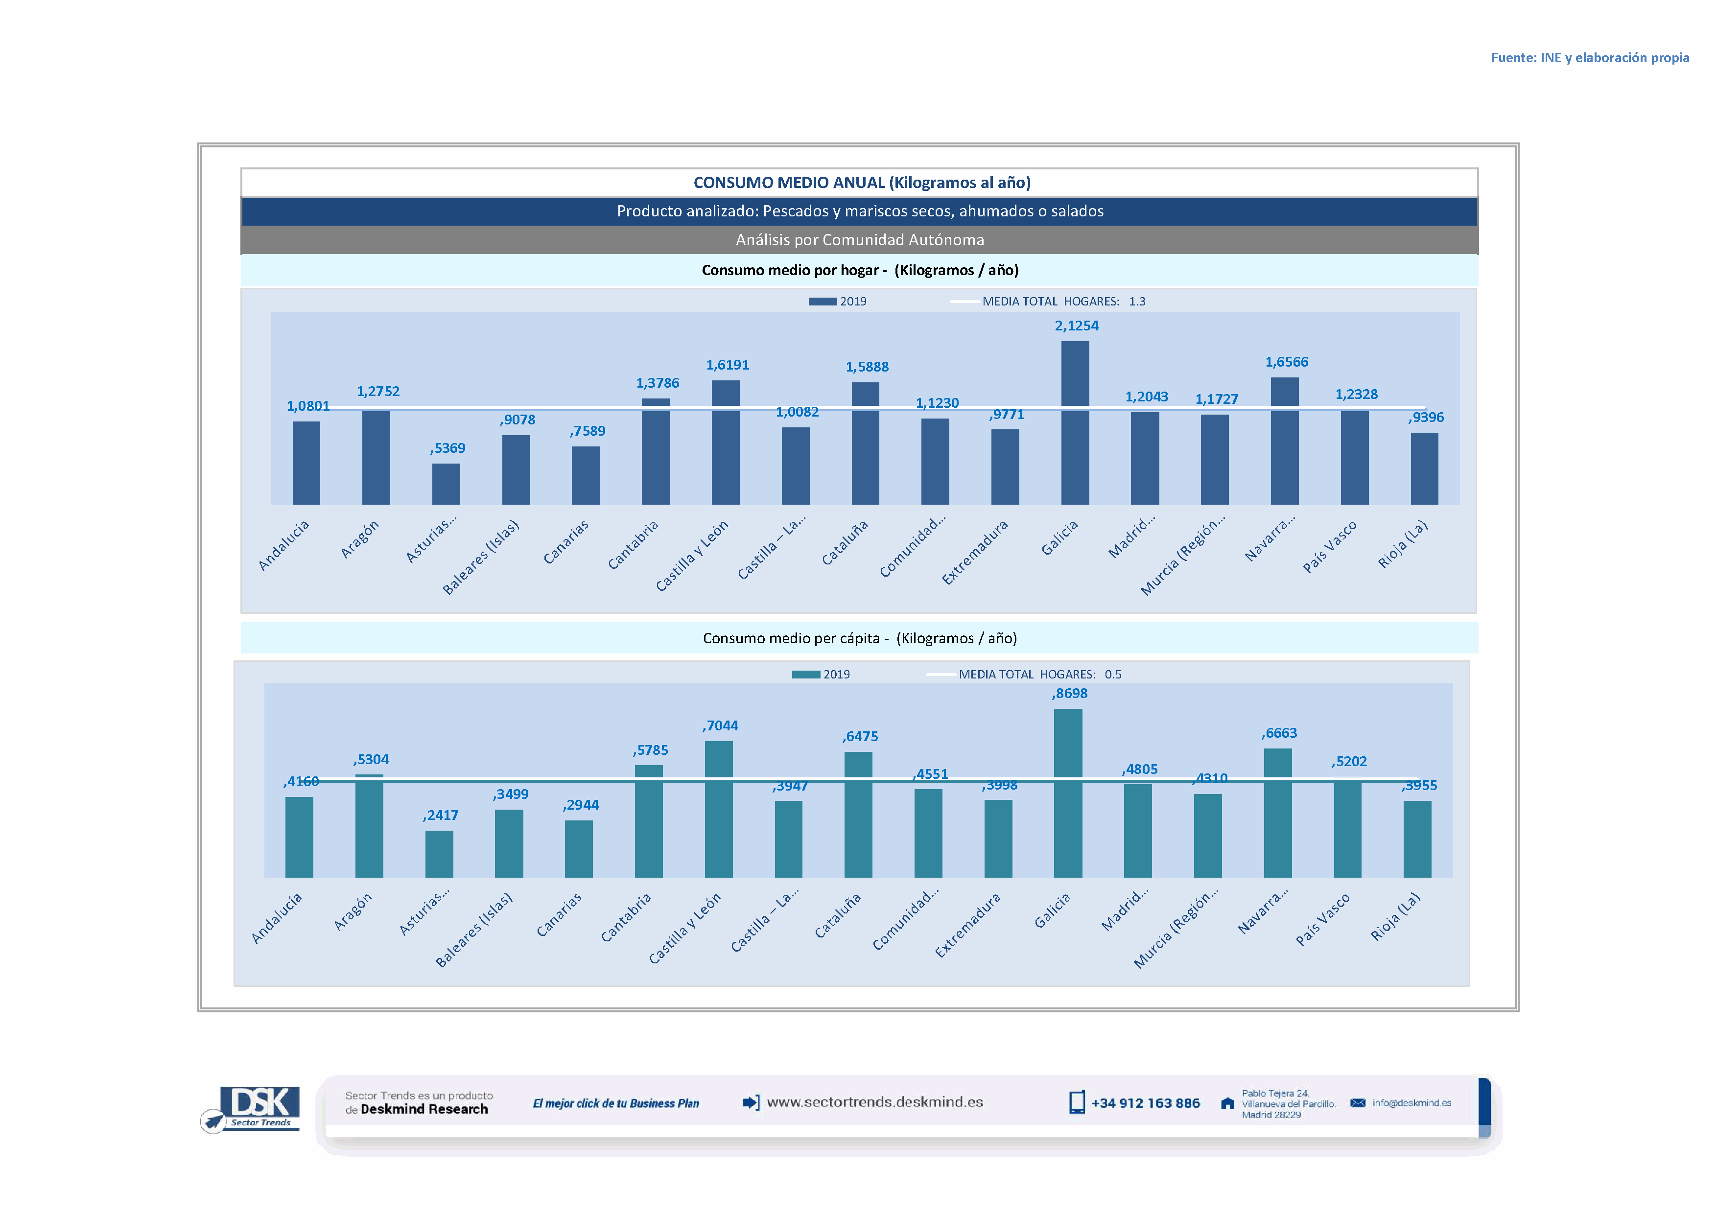The height and width of the screenshot is (1214, 1717).
Task: Click the 2019 legend swatch in the per cápita chart
Action: click(805, 674)
